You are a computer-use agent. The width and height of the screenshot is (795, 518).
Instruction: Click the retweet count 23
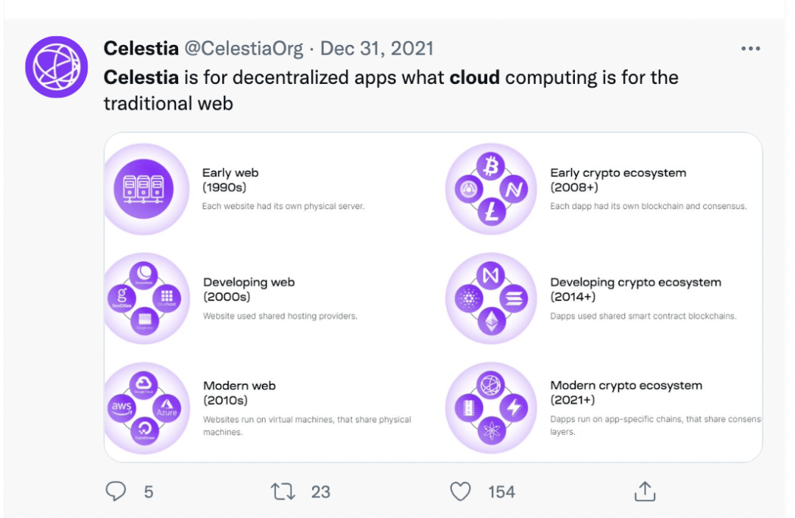click(320, 492)
